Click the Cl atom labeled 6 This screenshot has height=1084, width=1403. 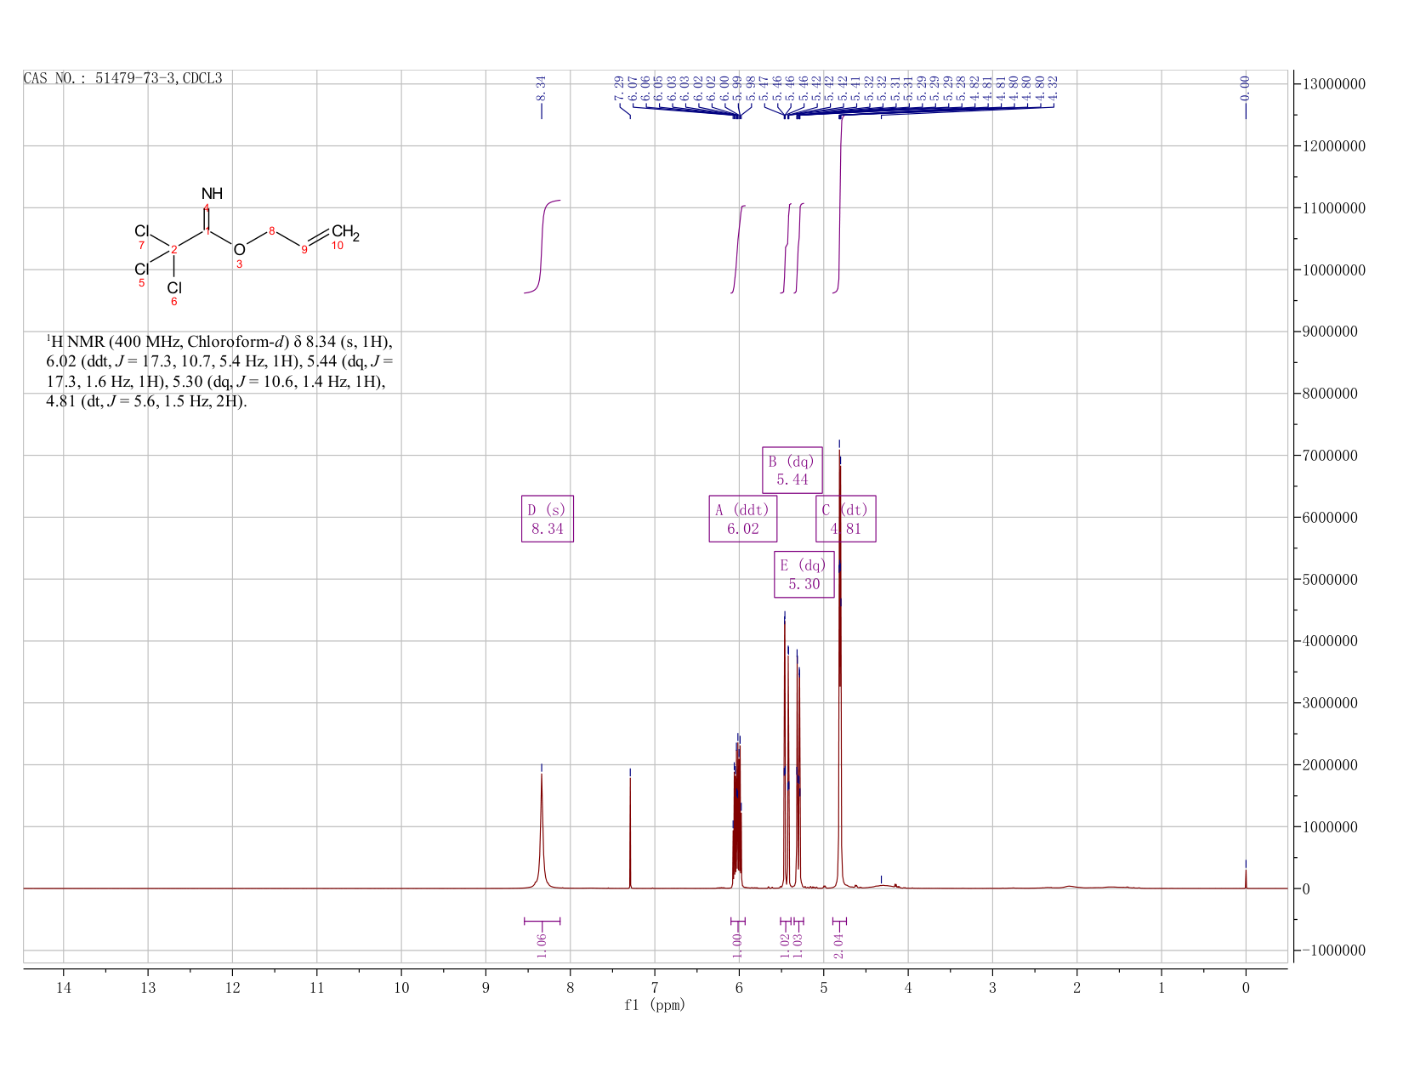[174, 288]
